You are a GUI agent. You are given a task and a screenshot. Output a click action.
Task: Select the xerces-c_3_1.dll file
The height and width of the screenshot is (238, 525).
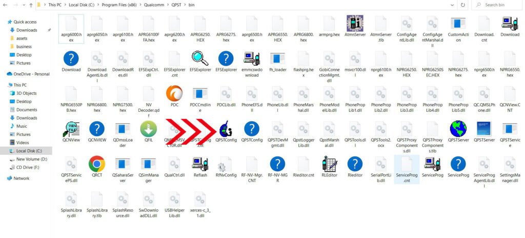[200, 205]
